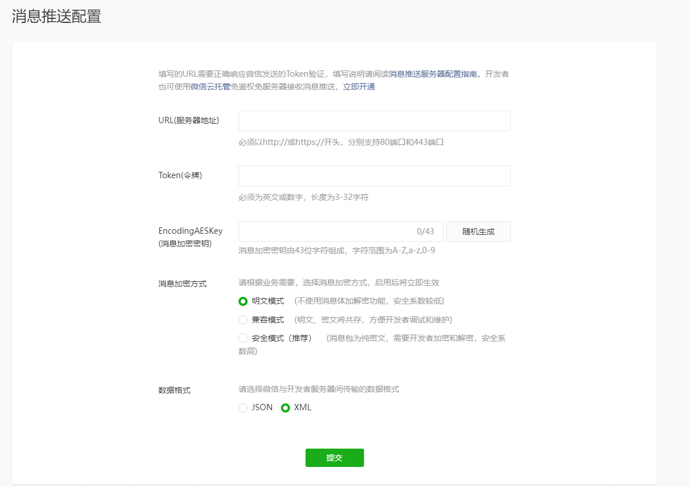Focus the URL(服务器地址) input field
Screen dimensions: 689x487
374,121
